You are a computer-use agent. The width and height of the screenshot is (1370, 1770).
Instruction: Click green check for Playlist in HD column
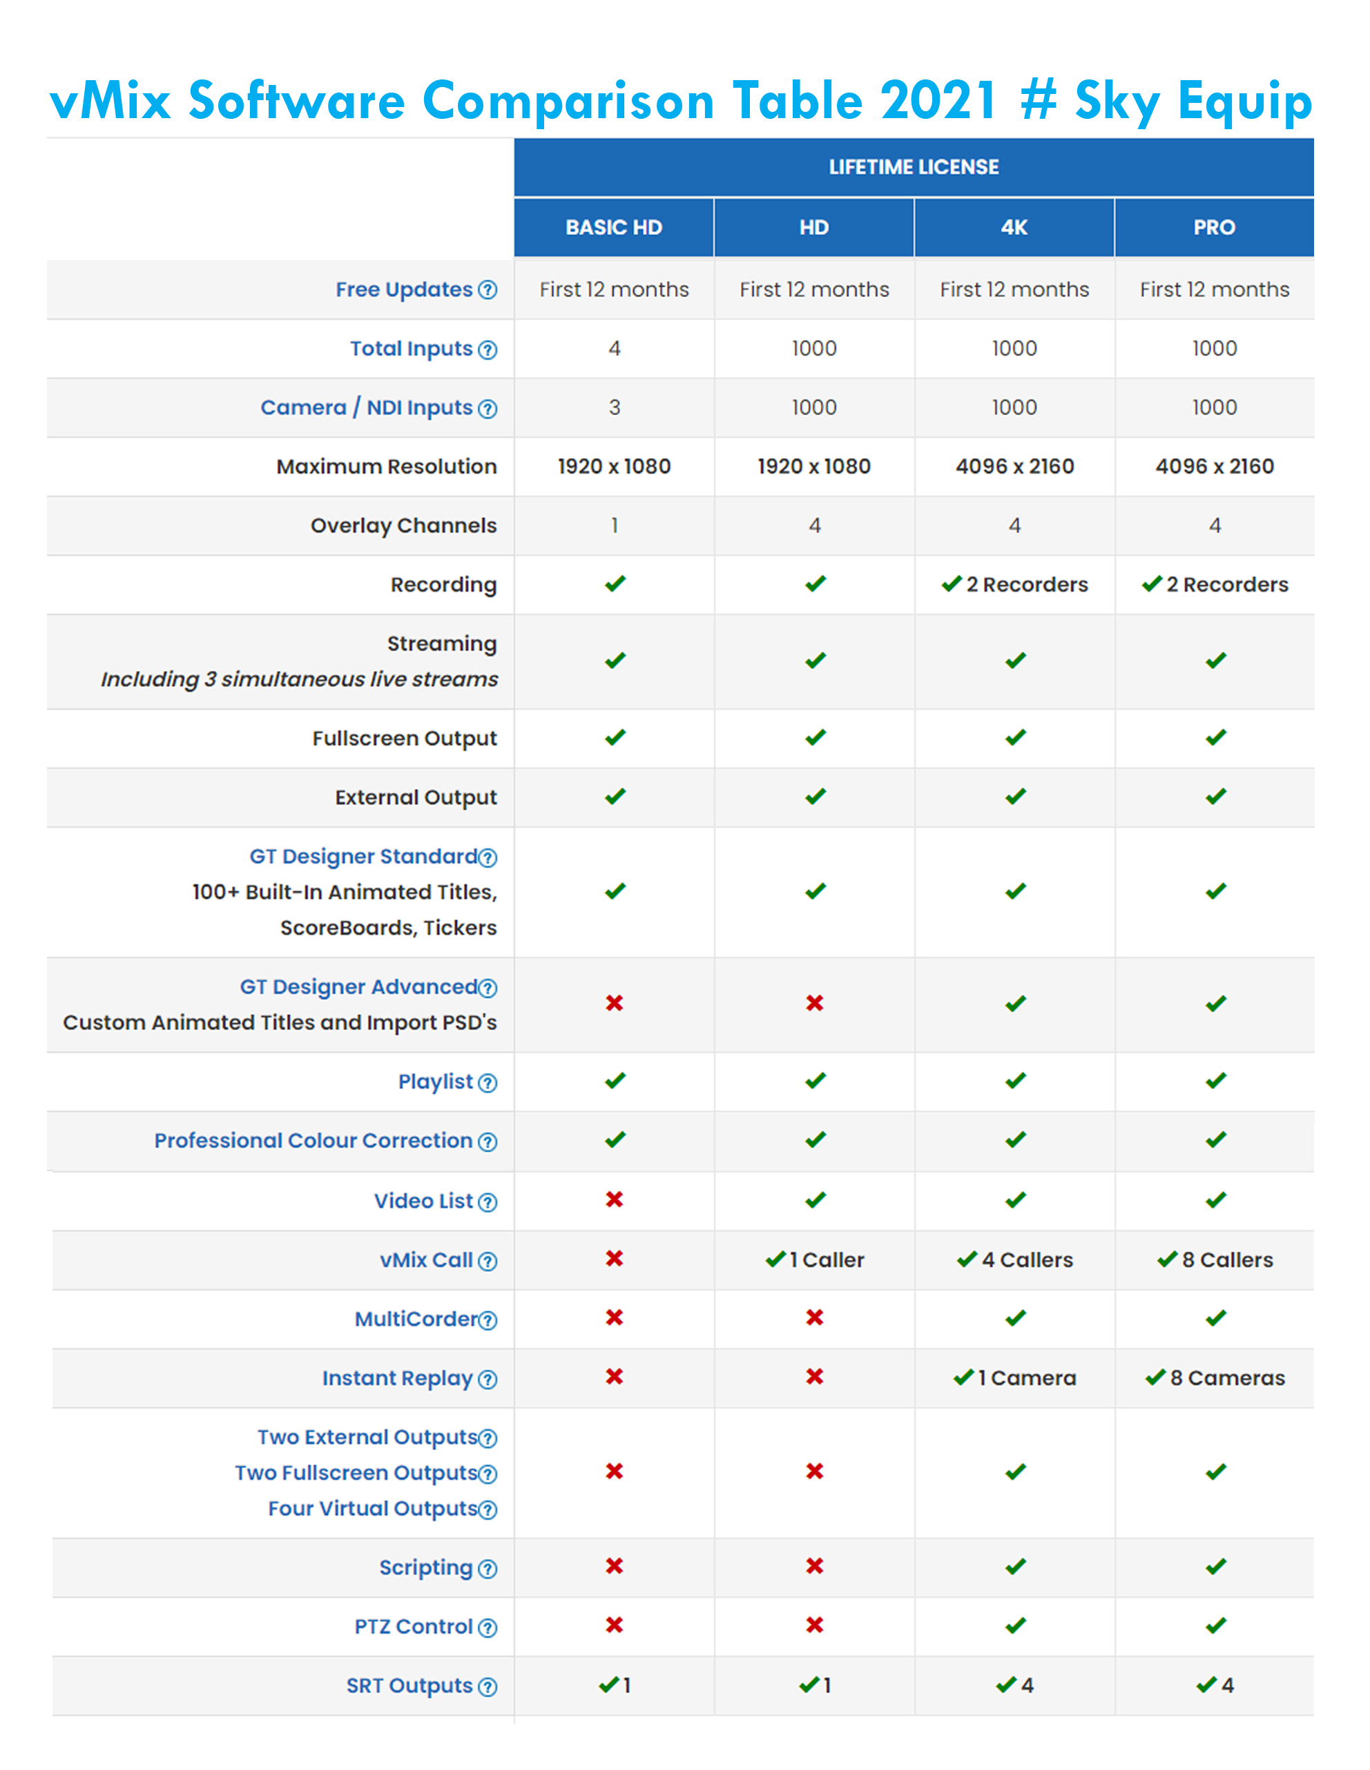815,1081
